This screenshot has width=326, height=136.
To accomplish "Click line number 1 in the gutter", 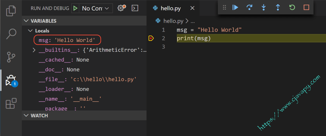I will [164, 30].
